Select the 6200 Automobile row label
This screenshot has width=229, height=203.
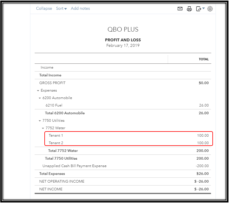[57, 98]
